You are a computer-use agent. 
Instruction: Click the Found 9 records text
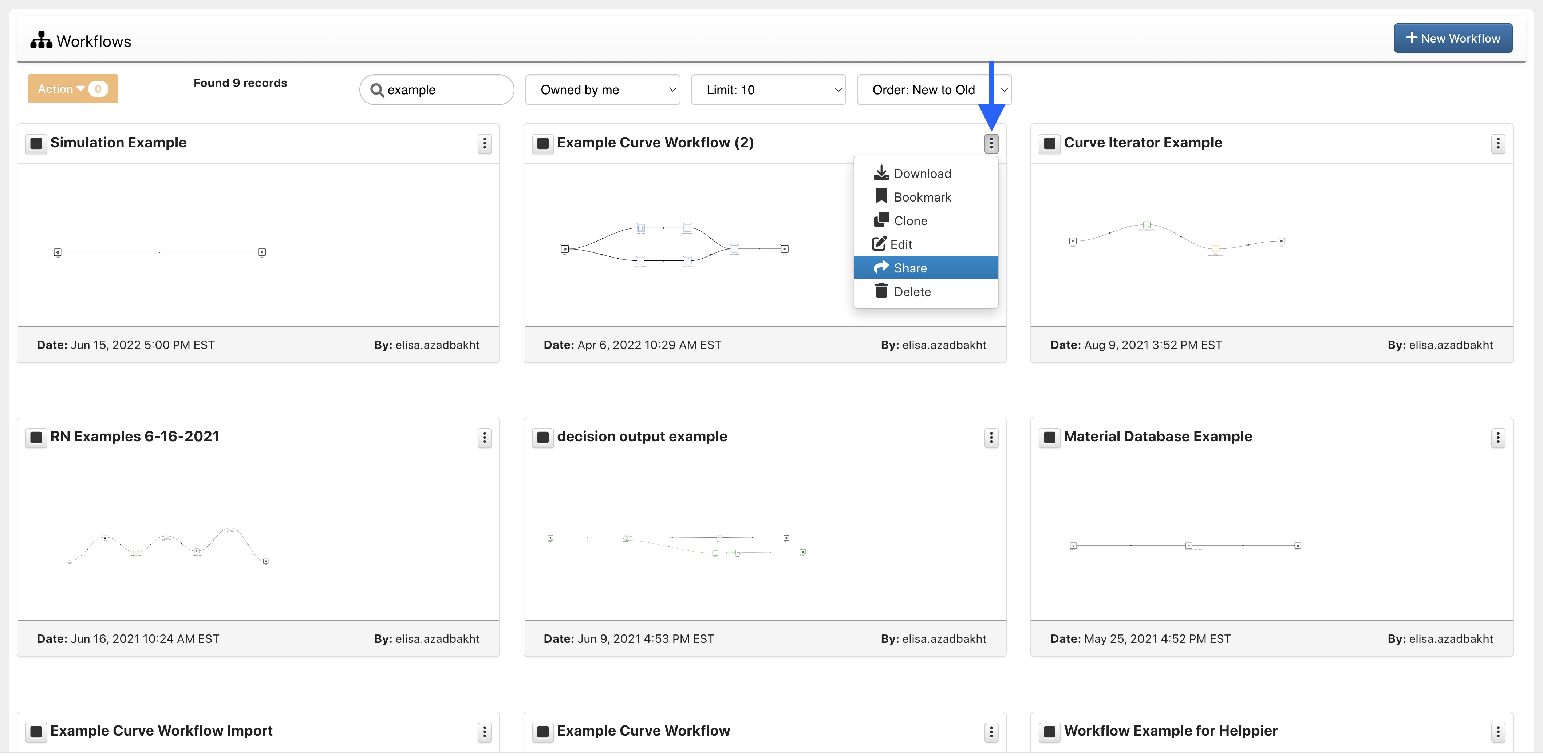pyautogui.click(x=240, y=83)
